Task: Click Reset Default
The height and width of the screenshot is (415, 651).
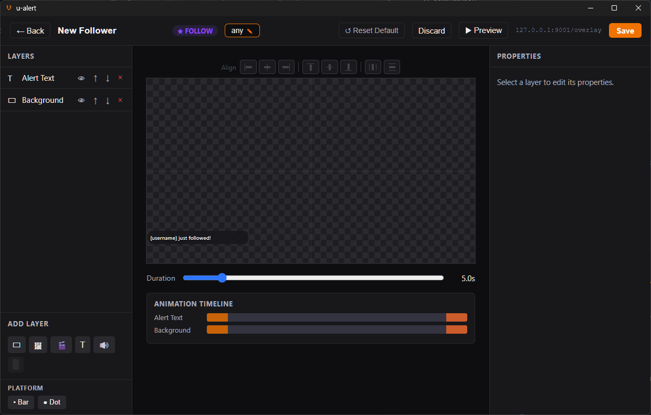Action: click(x=372, y=30)
